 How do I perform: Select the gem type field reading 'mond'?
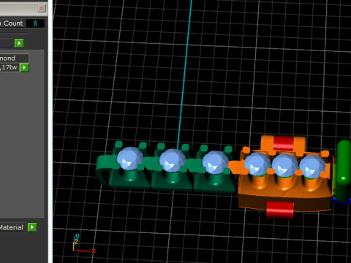pyautogui.click(x=14, y=58)
